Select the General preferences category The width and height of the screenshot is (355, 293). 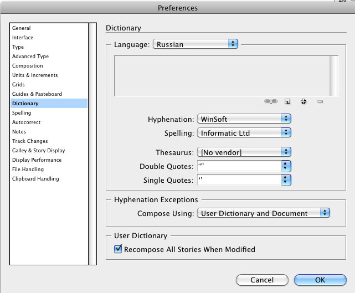click(22, 28)
